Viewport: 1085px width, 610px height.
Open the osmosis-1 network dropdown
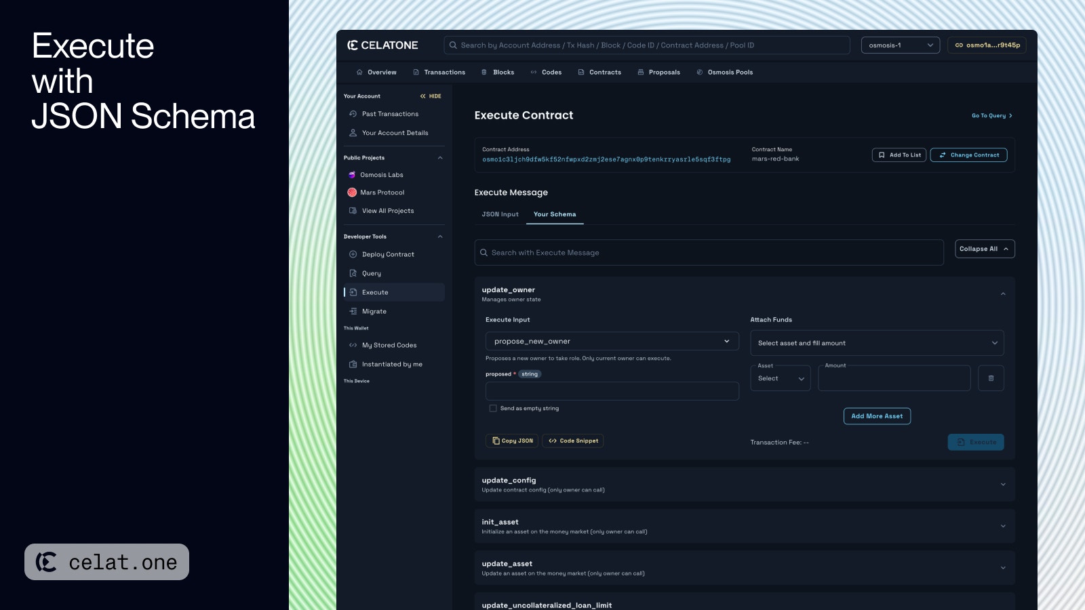tap(901, 45)
